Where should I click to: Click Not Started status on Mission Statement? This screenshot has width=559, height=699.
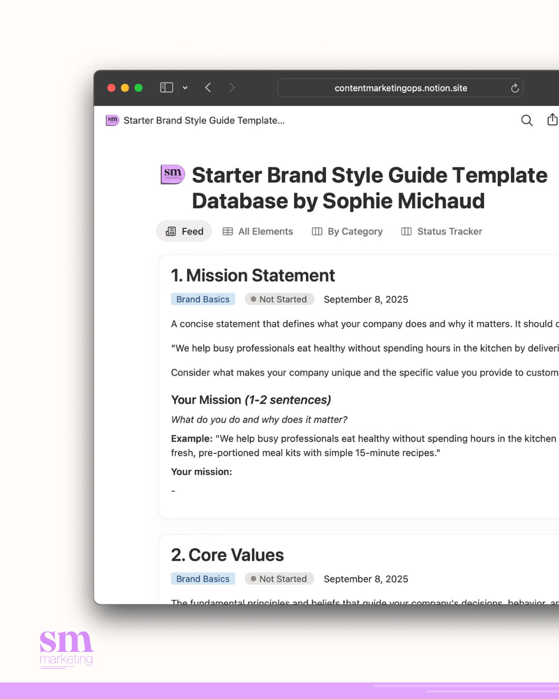279,299
